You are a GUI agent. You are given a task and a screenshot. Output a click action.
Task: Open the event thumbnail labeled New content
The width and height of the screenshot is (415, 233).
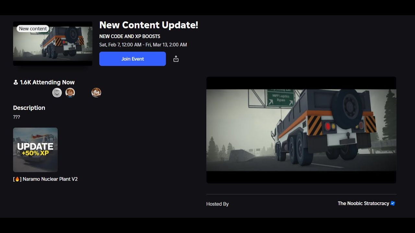point(53,44)
